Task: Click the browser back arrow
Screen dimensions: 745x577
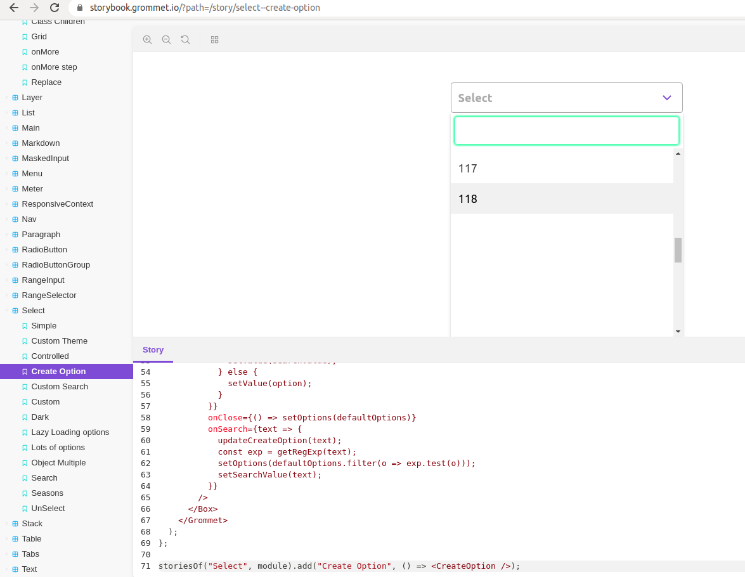Action: click(x=14, y=8)
